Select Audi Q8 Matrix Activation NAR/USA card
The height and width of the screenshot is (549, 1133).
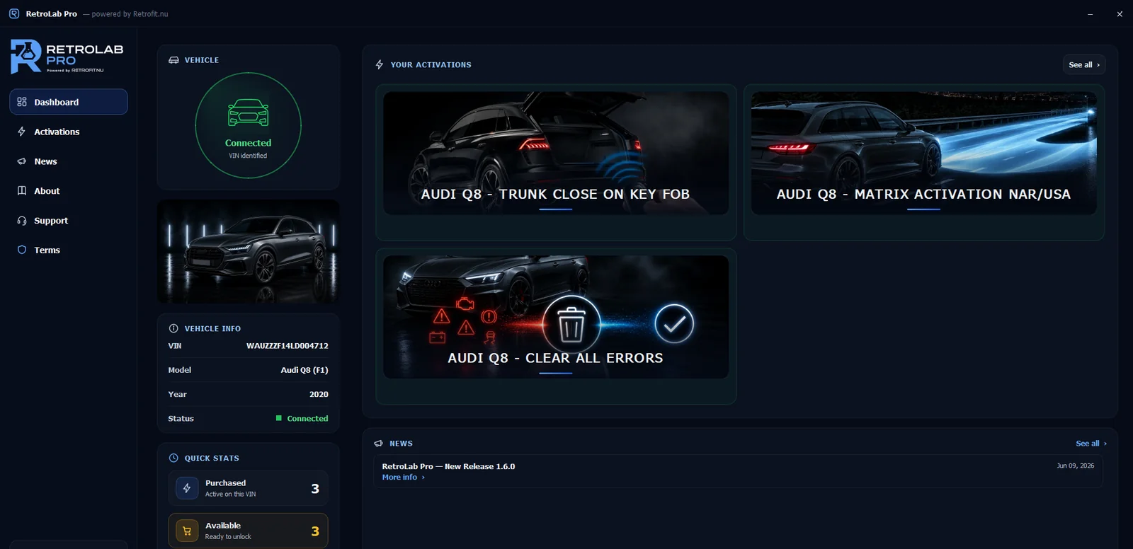point(924,163)
